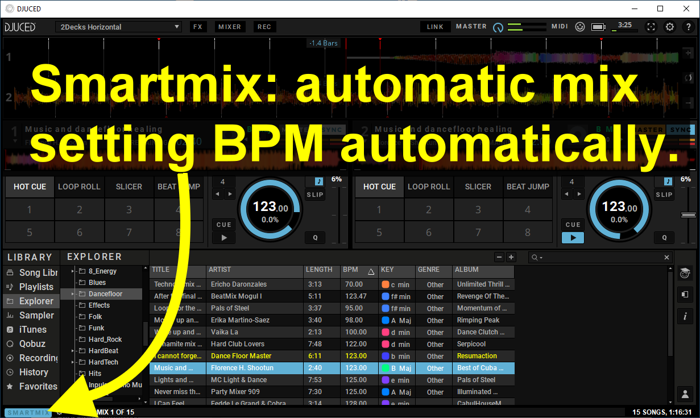Increase browser font size with plus

[511, 257]
